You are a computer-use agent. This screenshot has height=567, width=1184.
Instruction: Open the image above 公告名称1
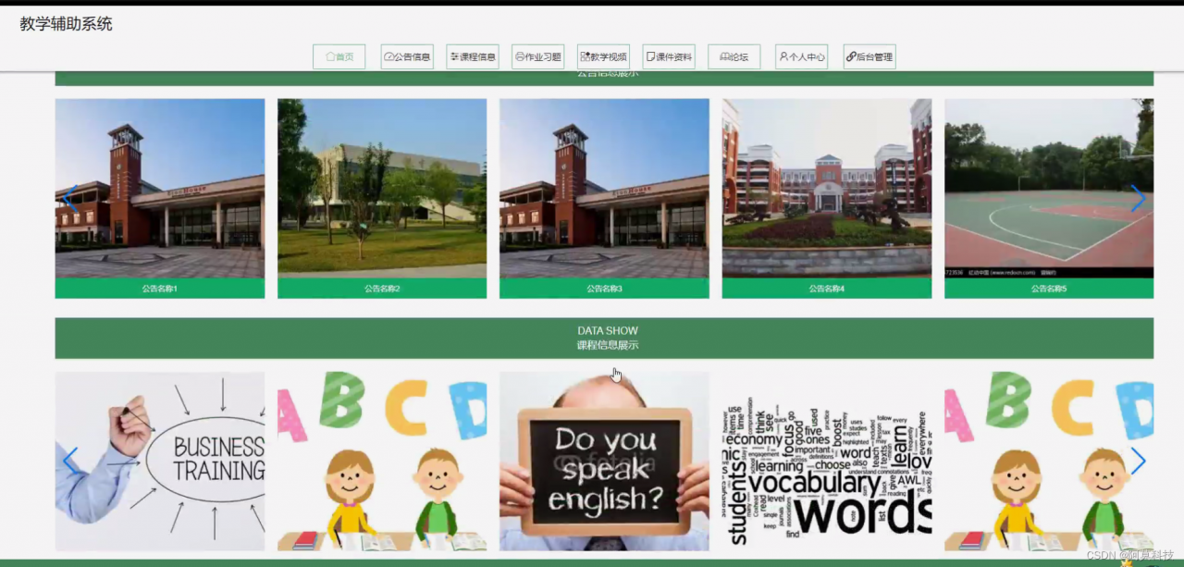click(x=160, y=189)
